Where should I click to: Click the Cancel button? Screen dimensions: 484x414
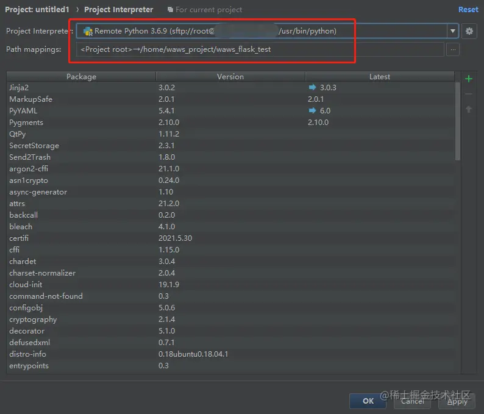[412, 401]
